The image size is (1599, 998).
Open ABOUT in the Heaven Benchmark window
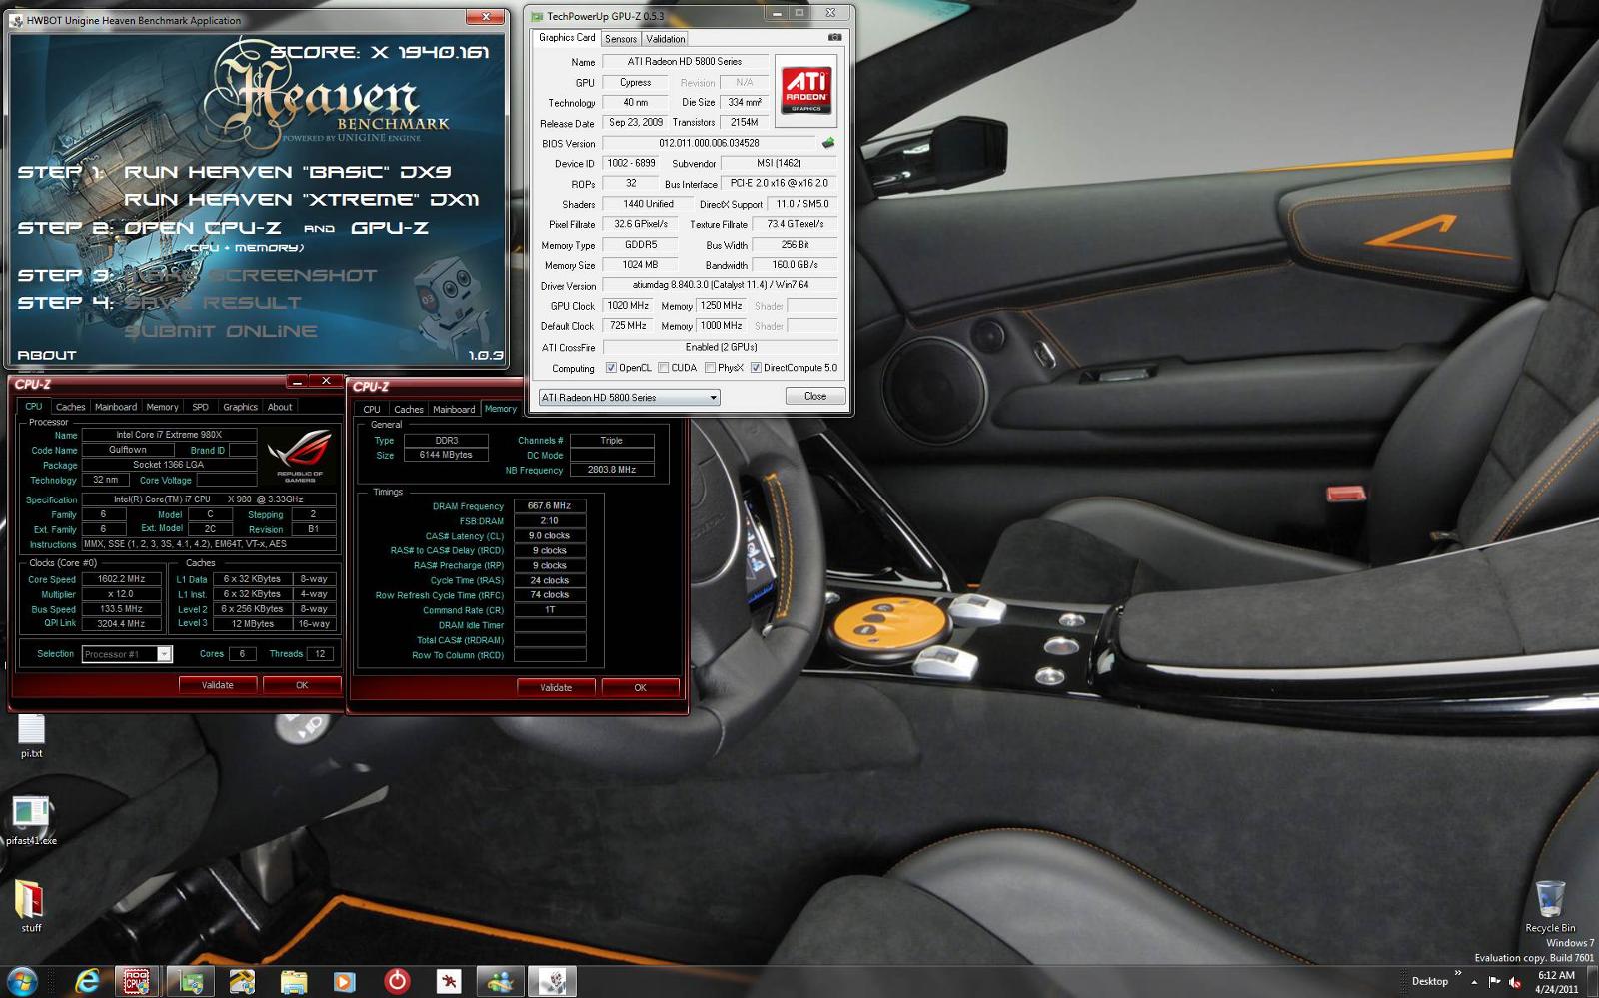(46, 355)
